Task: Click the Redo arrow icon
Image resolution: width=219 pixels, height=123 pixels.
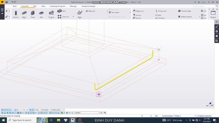Action: pos(15,2)
